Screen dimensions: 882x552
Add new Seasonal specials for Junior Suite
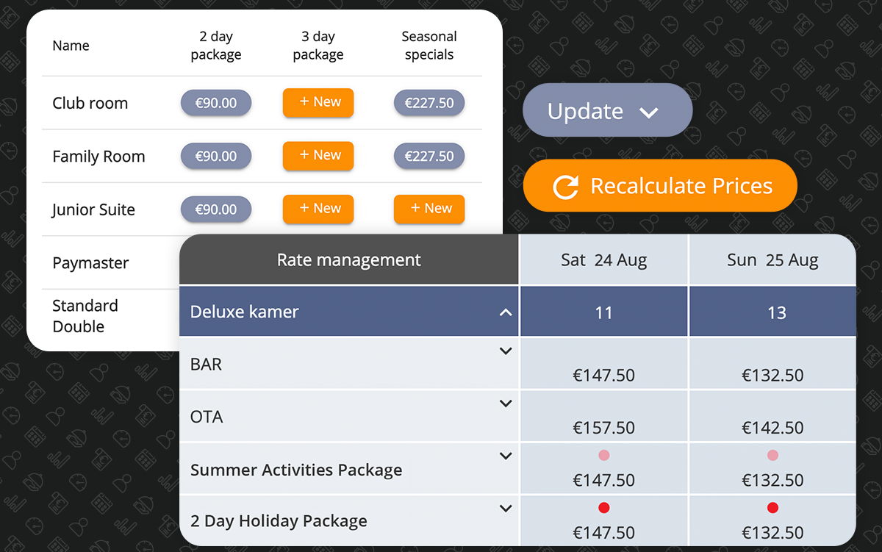(429, 209)
